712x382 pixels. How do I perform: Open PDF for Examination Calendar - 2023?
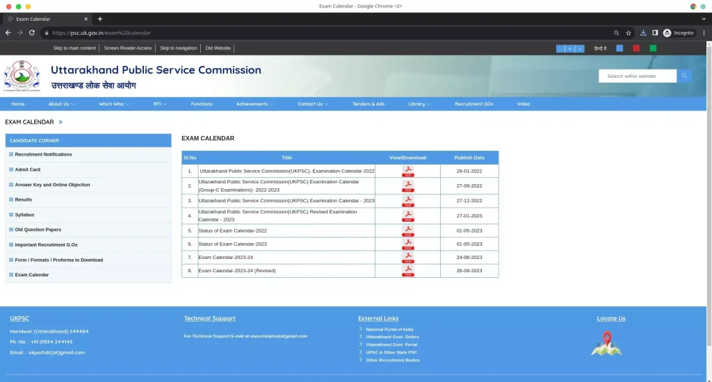pos(407,201)
